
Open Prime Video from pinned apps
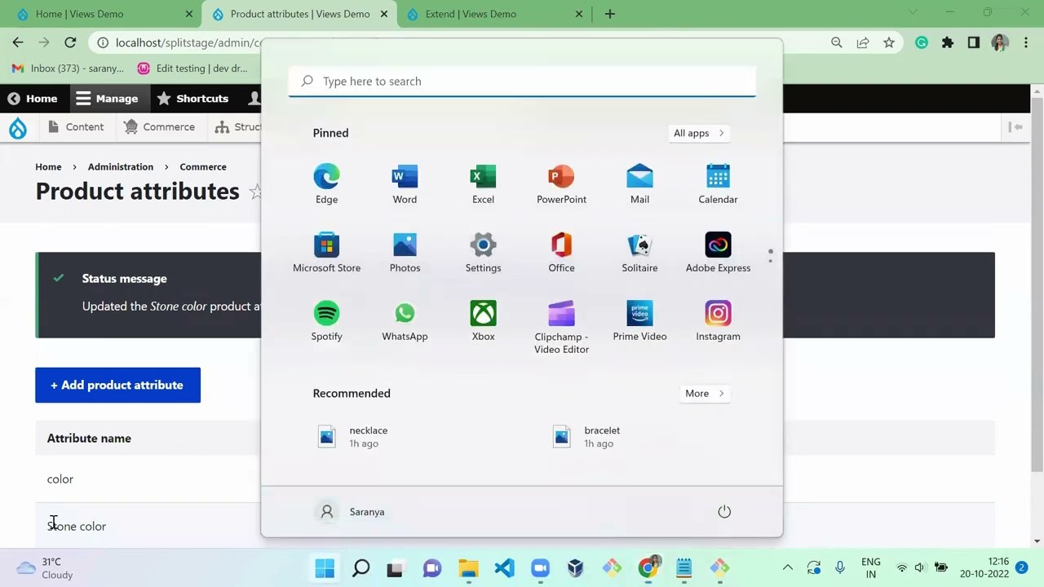pos(639,321)
